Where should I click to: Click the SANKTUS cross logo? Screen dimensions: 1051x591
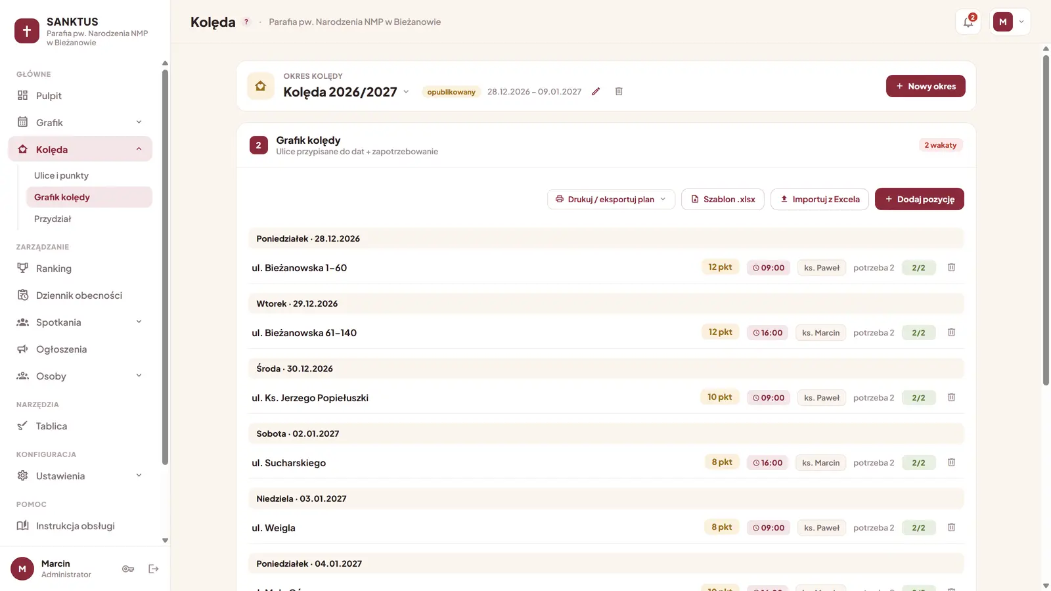pos(27,31)
